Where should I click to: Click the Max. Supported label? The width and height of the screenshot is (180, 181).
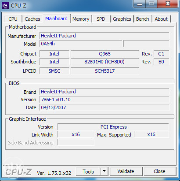[114, 135]
